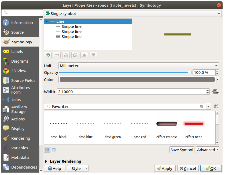Click the lock symbol layer color button
Screen dimensions: 225x175
tap(66, 55)
